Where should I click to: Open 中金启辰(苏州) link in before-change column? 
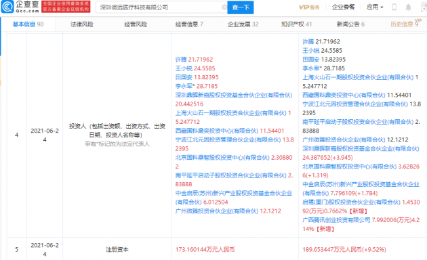[234, 198]
